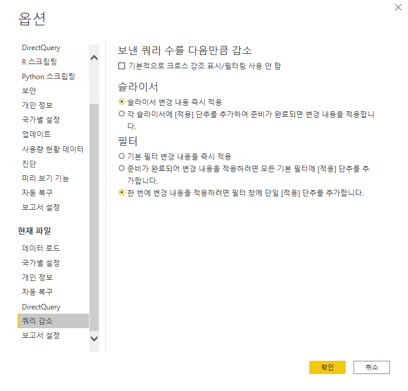408x391 pixels.
Task: Click the 슬라이서 section heading
Action: 138,87
